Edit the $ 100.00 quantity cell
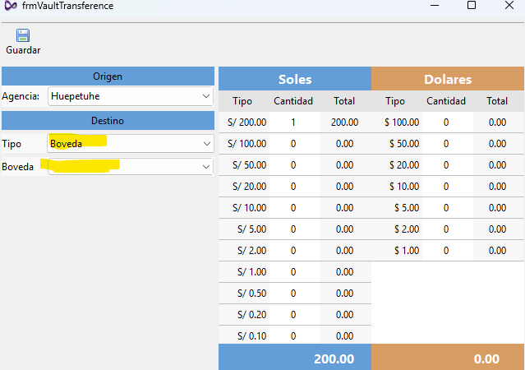 click(x=446, y=122)
